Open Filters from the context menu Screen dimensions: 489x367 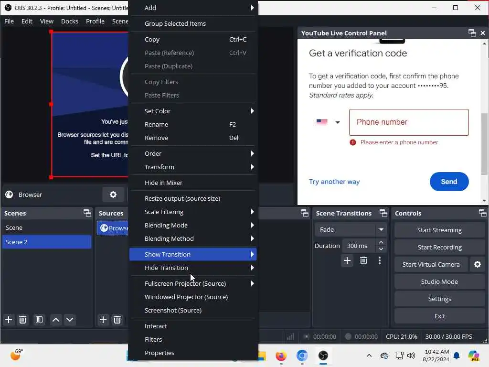(193, 340)
